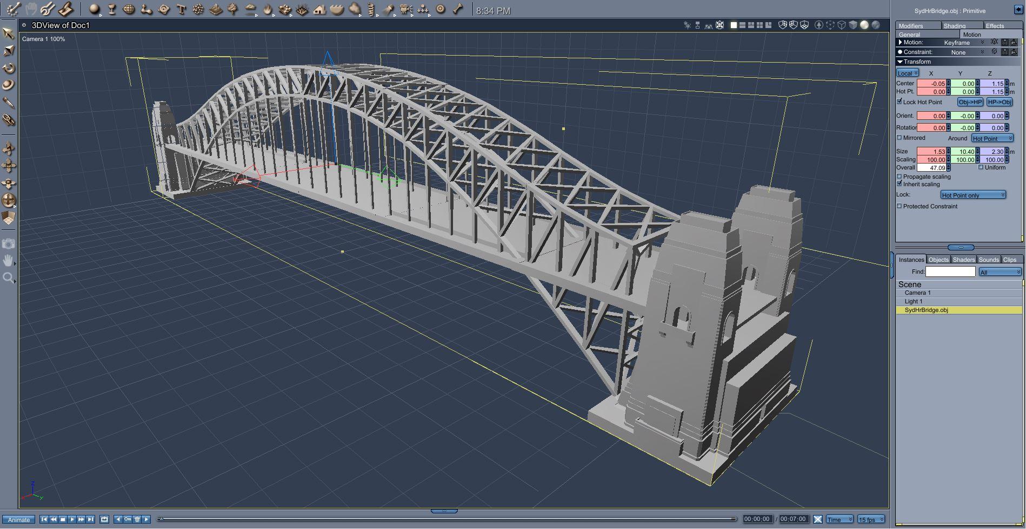Insert the house-shaped object icon
The image size is (1026, 529).
[319, 9]
